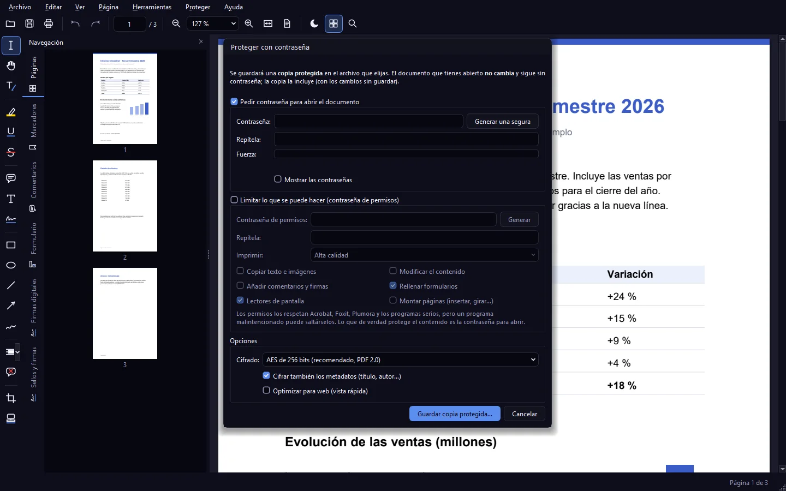Zoom in with the plus magnifier
The image size is (786, 491).
[249, 23]
